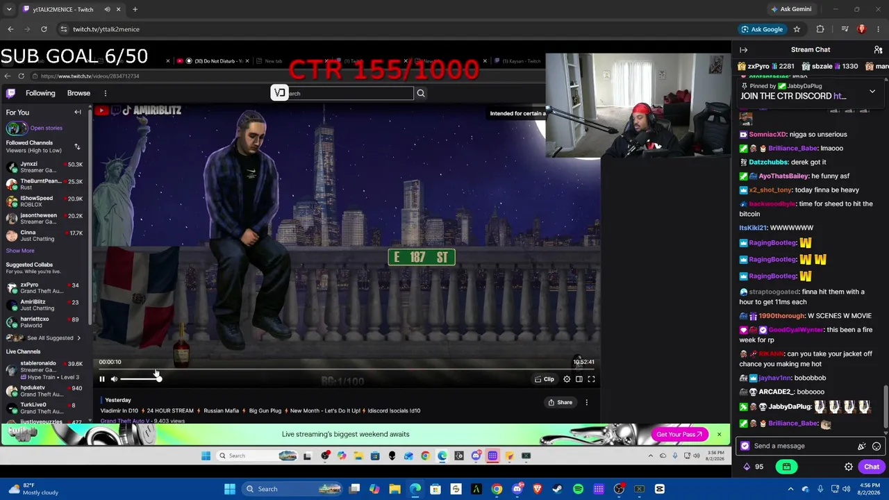This screenshot has height=500, width=889.
Task: Click the Twitch logo home icon
Action: click(11, 93)
